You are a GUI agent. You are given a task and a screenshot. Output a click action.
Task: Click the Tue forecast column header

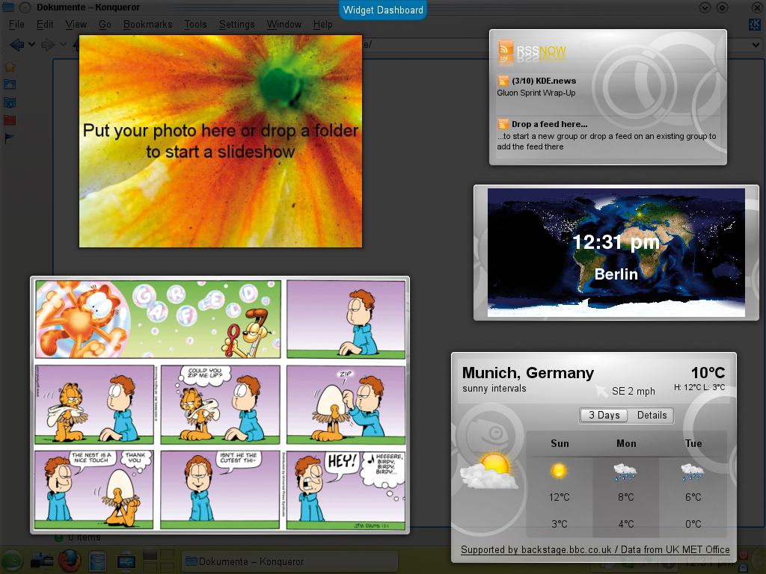pos(693,444)
